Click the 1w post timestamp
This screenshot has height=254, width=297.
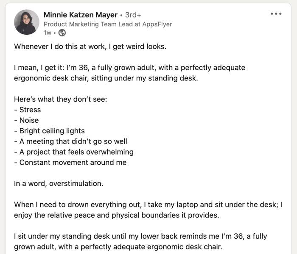pos(48,33)
